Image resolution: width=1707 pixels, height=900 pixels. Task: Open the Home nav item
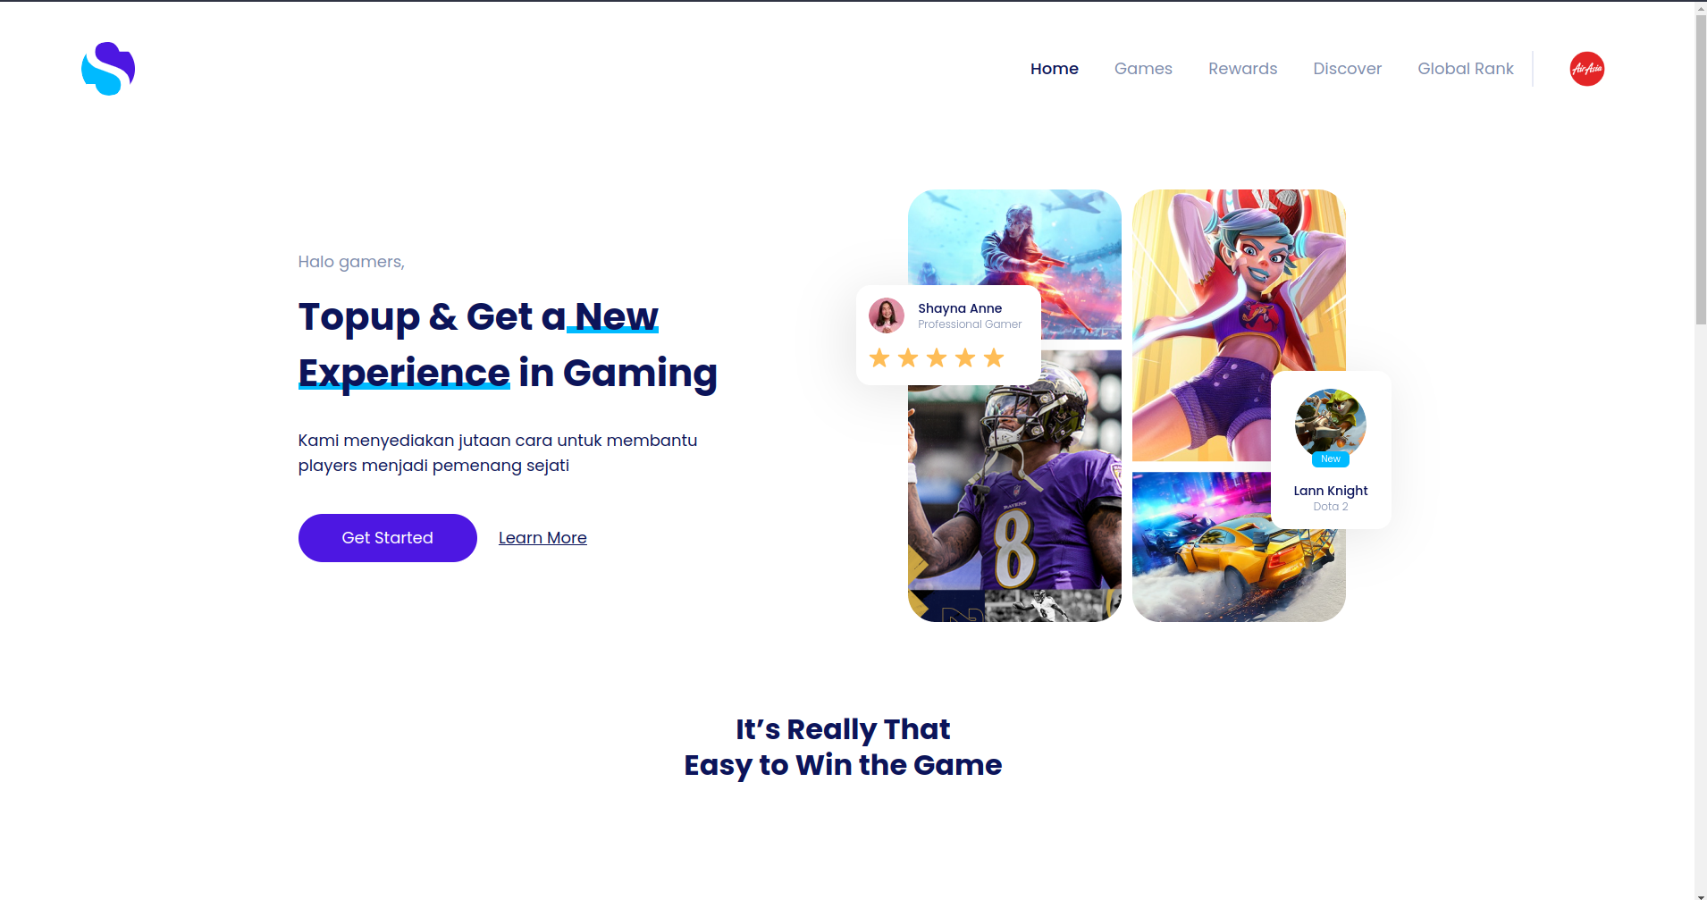point(1055,69)
